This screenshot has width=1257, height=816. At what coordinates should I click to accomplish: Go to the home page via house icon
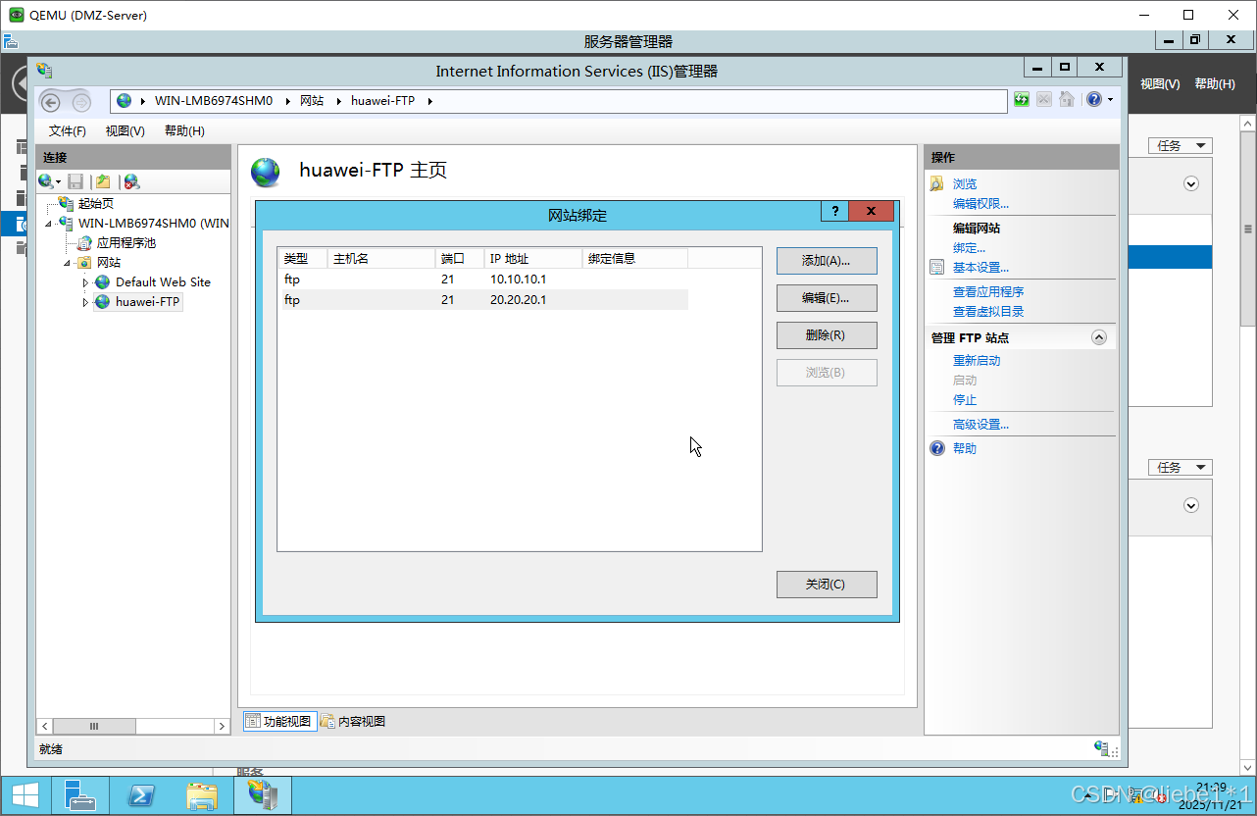coord(1067,100)
